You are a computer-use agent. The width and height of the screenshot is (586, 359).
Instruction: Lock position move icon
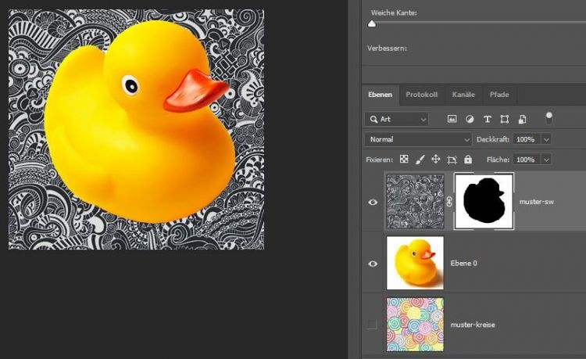tap(436, 160)
